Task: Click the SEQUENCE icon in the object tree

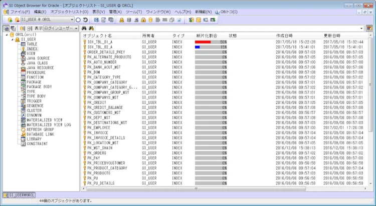Action: click(x=23, y=106)
